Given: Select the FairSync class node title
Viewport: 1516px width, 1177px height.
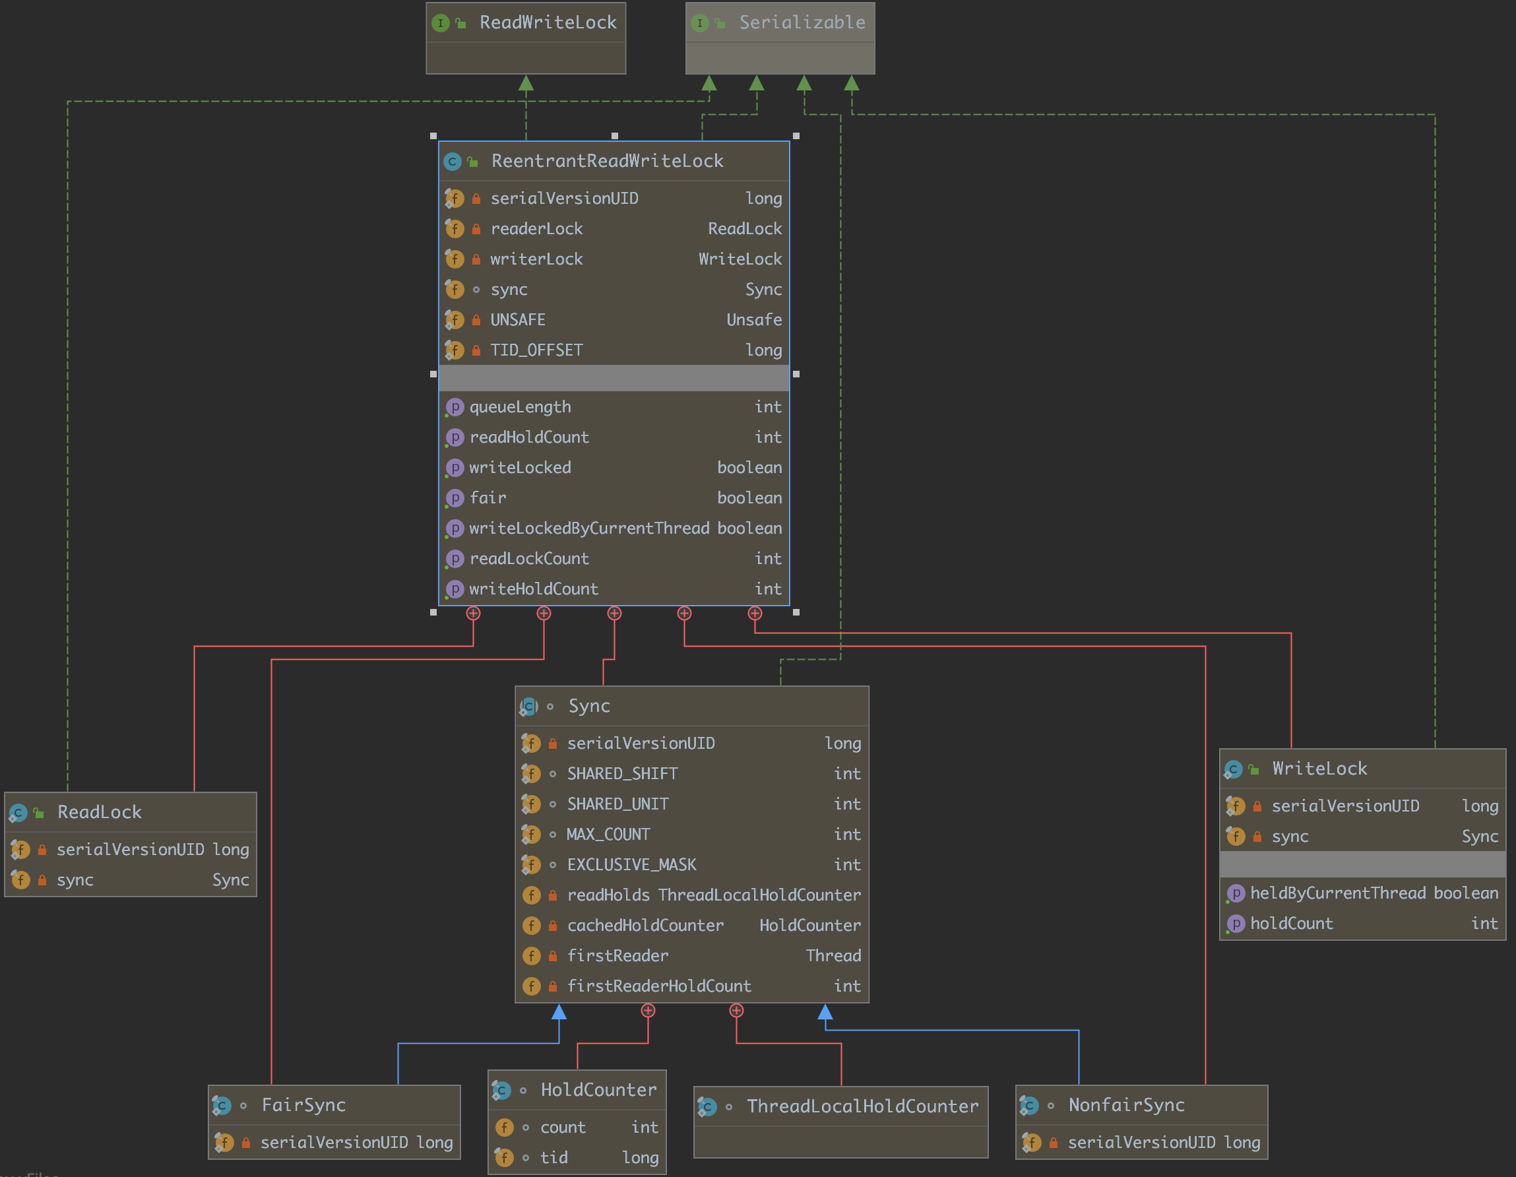Looking at the screenshot, I should 303,1106.
